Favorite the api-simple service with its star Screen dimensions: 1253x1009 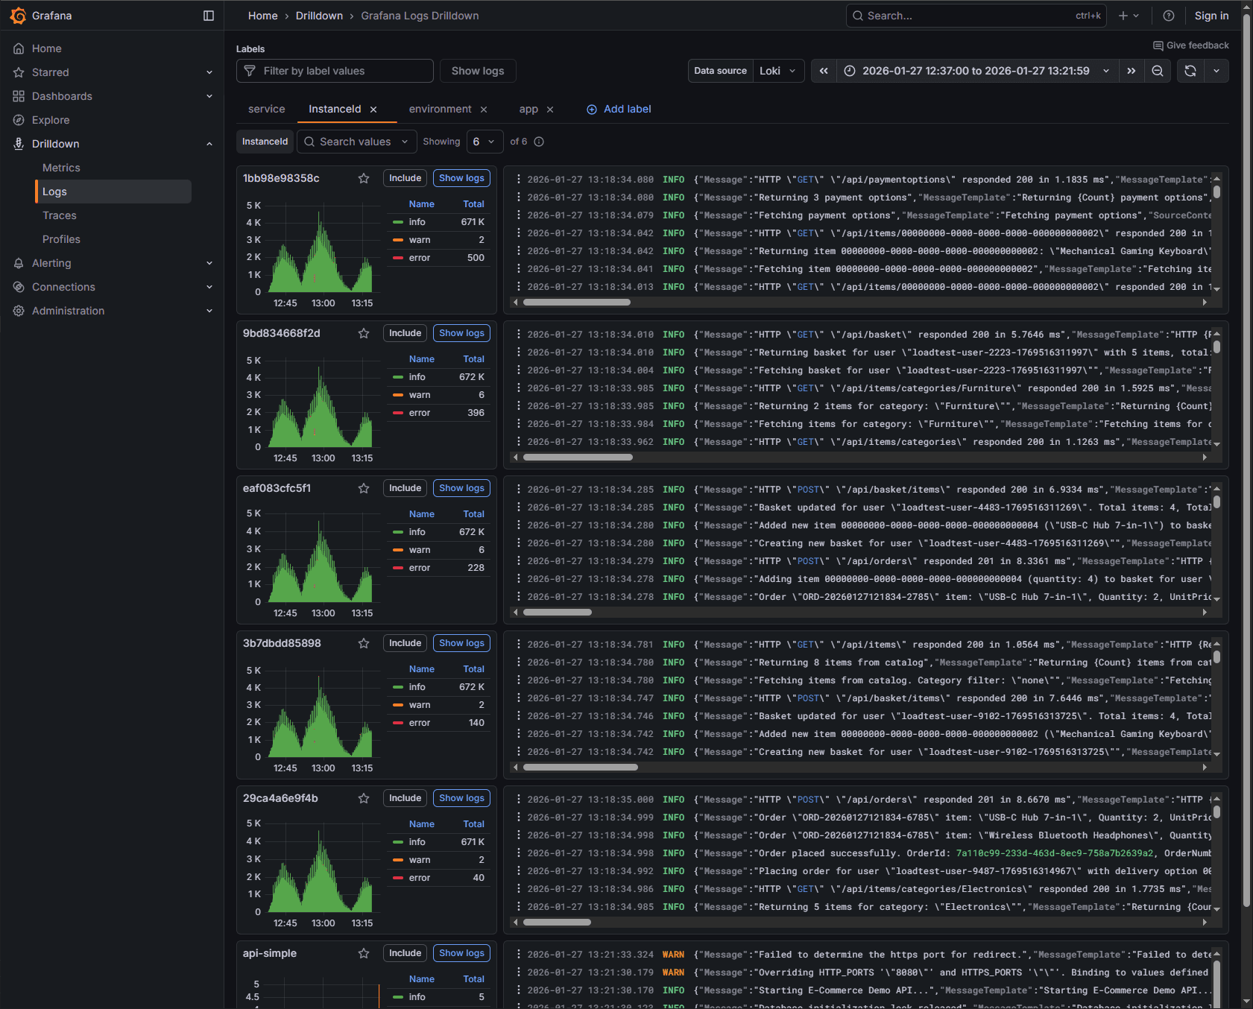tap(363, 953)
